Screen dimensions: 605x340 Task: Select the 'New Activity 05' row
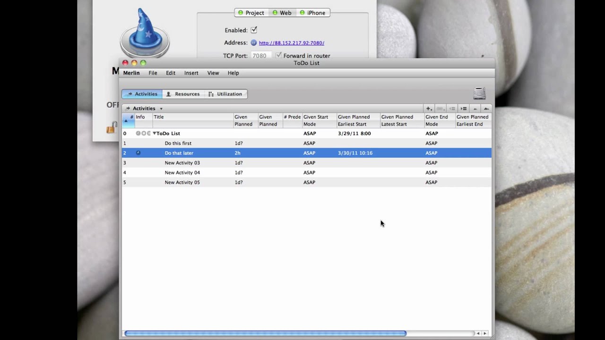[x=307, y=182]
